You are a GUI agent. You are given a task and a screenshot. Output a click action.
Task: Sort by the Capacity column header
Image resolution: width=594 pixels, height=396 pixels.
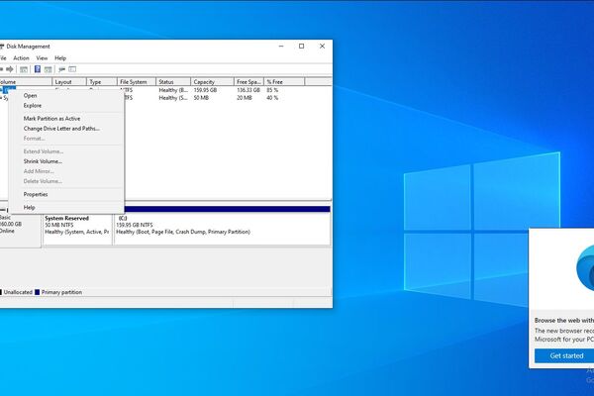(204, 82)
